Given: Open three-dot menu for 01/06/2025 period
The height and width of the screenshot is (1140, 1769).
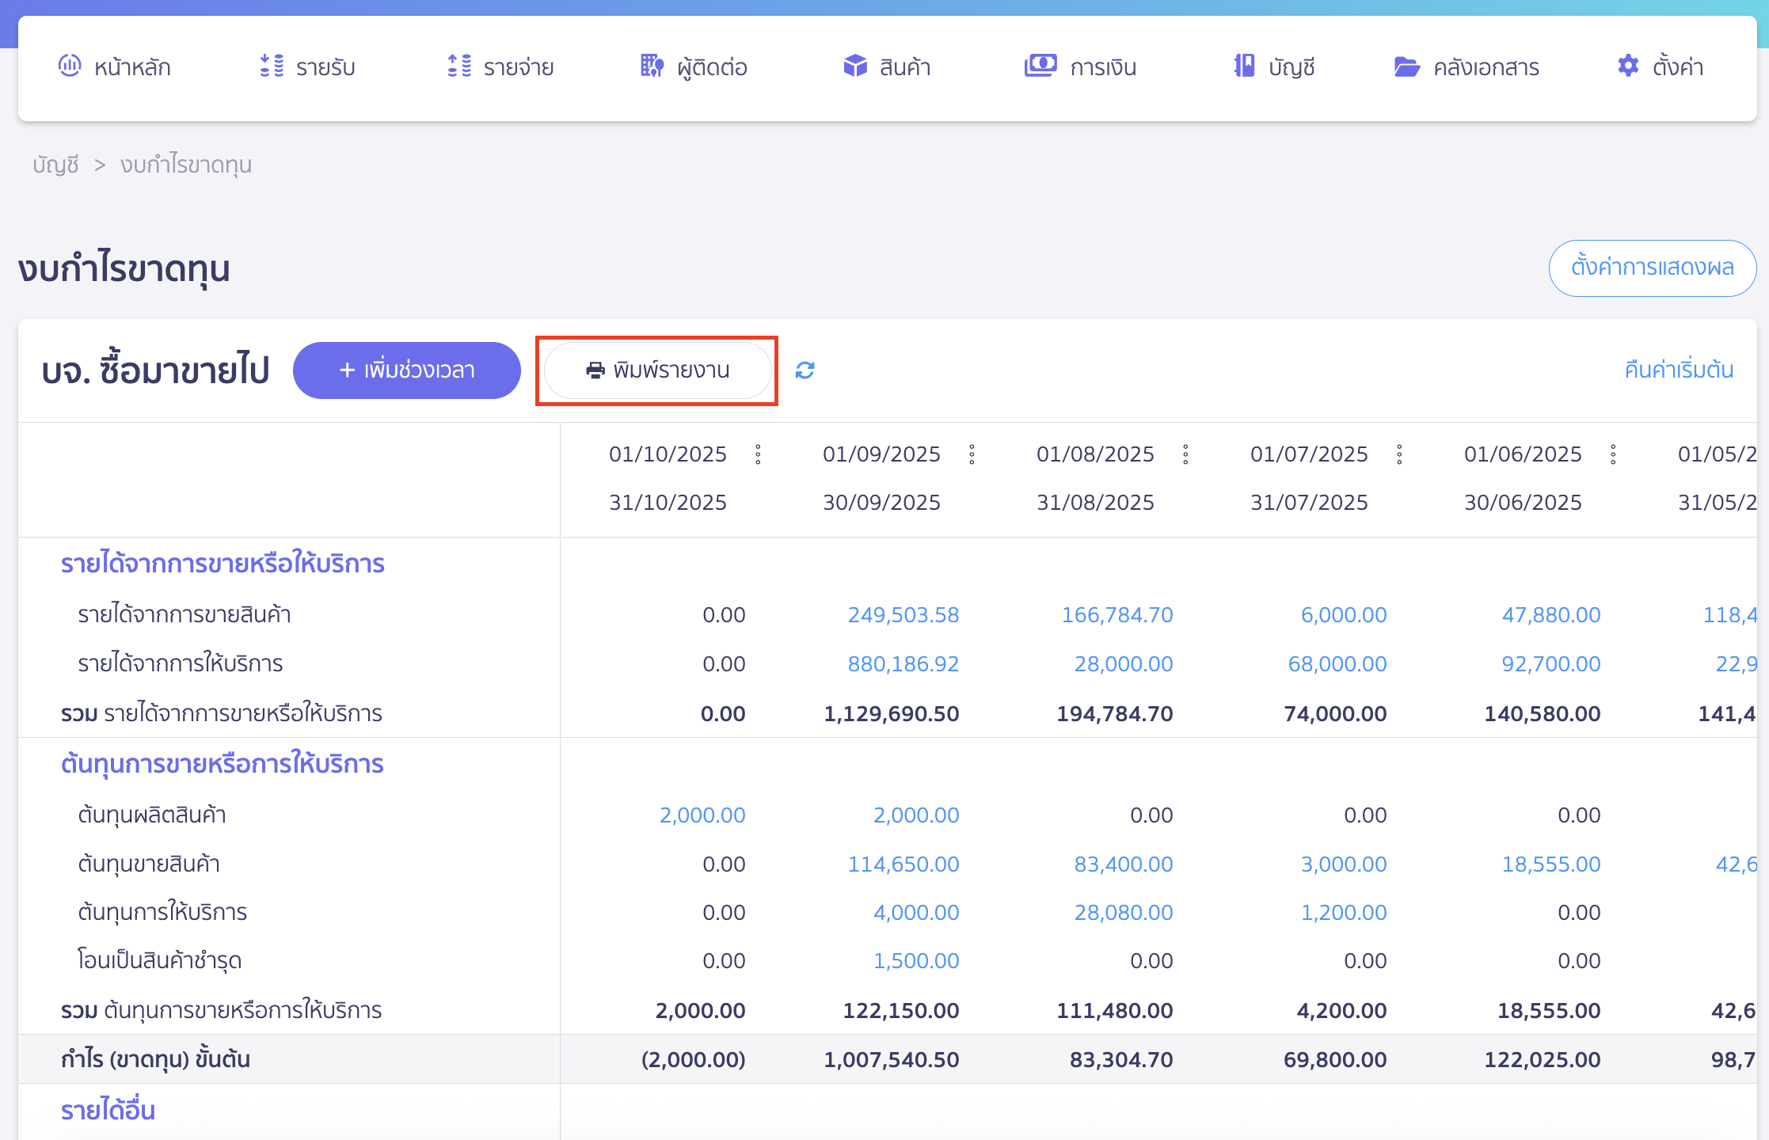Looking at the screenshot, I should pos(1613,454).
